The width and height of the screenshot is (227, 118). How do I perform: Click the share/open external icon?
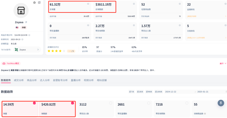point(39,3)
